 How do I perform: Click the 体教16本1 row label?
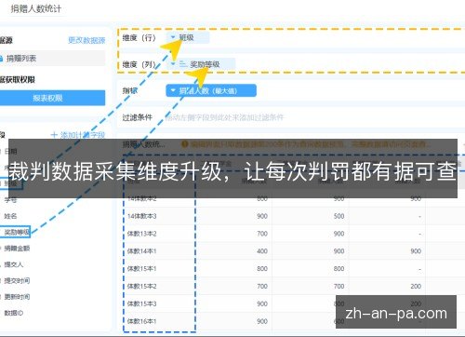[142, 321]
